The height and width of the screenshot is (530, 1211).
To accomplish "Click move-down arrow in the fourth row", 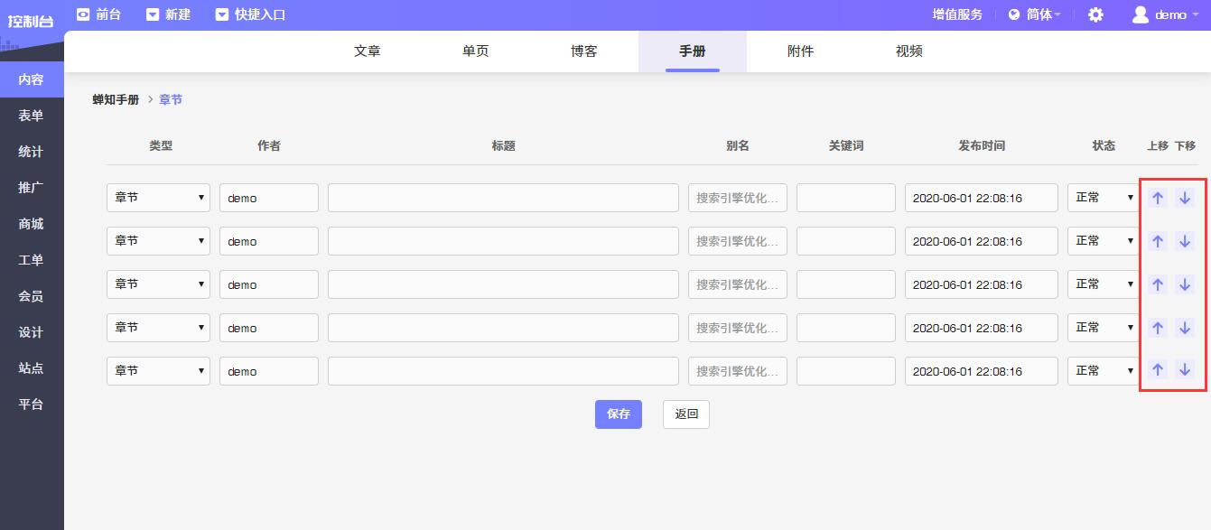I will tap(1185, 328).
